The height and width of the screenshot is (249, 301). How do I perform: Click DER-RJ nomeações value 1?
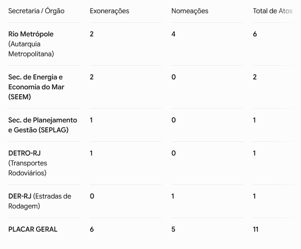point(173,196)
